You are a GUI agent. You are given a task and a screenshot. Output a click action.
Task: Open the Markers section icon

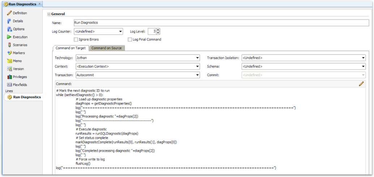9,53
